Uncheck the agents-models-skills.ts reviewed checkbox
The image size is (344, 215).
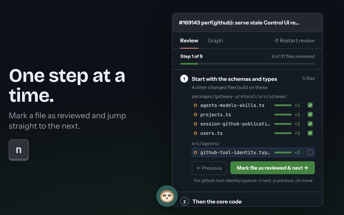310,105
